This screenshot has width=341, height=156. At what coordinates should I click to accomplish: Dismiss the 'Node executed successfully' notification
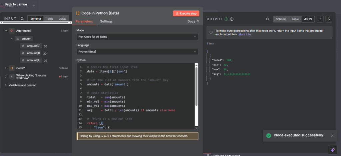point(332,135)
